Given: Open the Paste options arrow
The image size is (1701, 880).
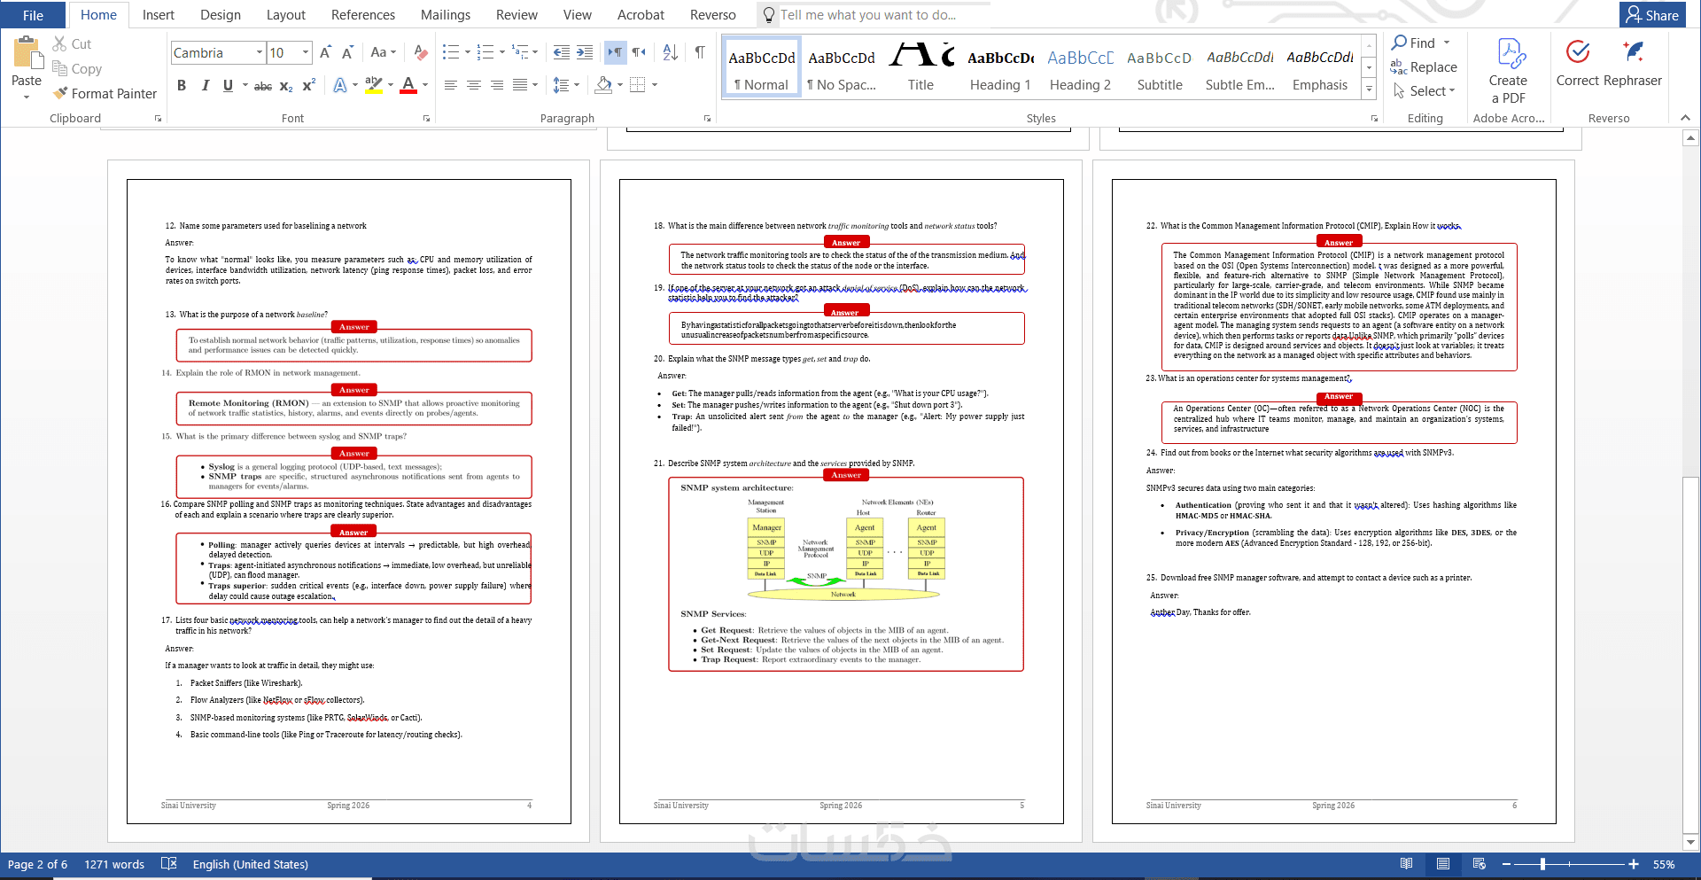Looking at the screenshot, I should pos(27,97).
